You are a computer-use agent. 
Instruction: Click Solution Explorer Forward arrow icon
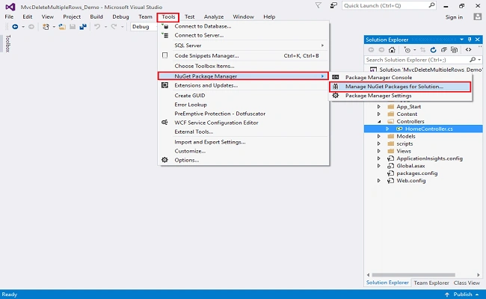coord(381,49)
